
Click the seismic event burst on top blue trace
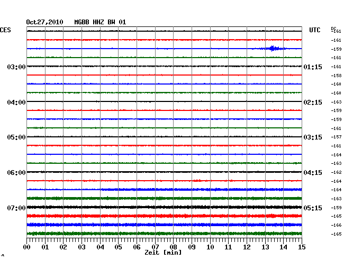[273, 49]
